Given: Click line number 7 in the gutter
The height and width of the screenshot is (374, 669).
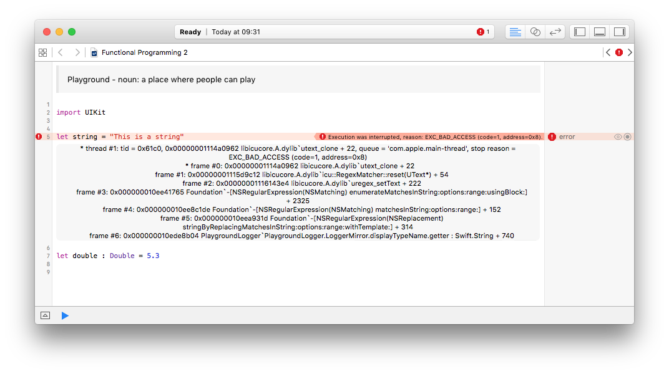Looking at the screenshot, I should point(48,256).
